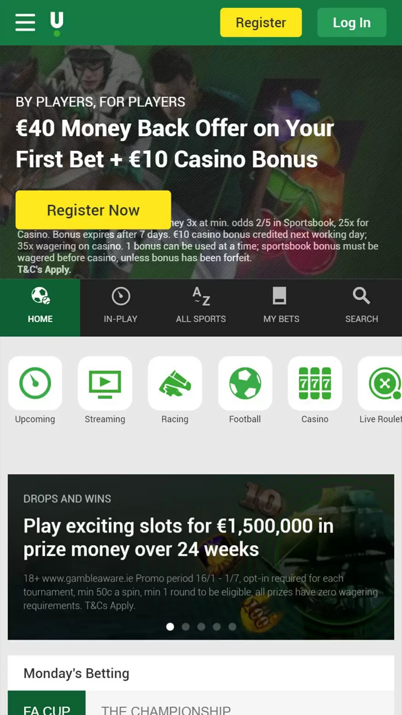This screenshot has width=402, height=715.
Task: Click the yellow Register Now button
Action: 93,210
